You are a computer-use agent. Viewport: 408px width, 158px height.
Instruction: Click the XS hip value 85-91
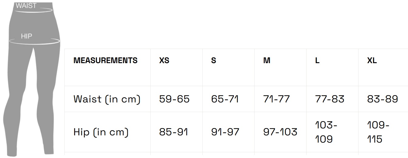pyautogui.click(x=174, y=132)
